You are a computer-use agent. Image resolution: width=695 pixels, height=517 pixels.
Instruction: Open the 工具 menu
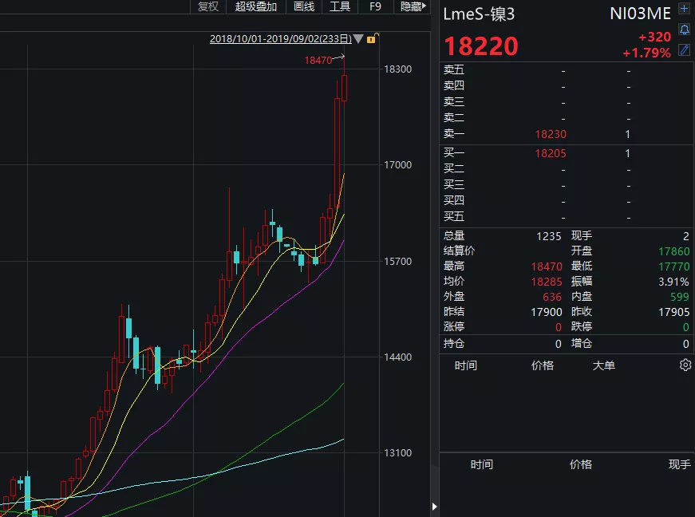[340, 6]
